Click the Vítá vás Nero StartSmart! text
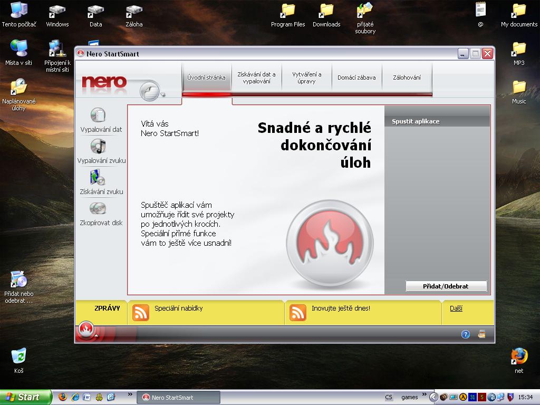The height and width of the screenshot is (405, 540). coord(170,129)
